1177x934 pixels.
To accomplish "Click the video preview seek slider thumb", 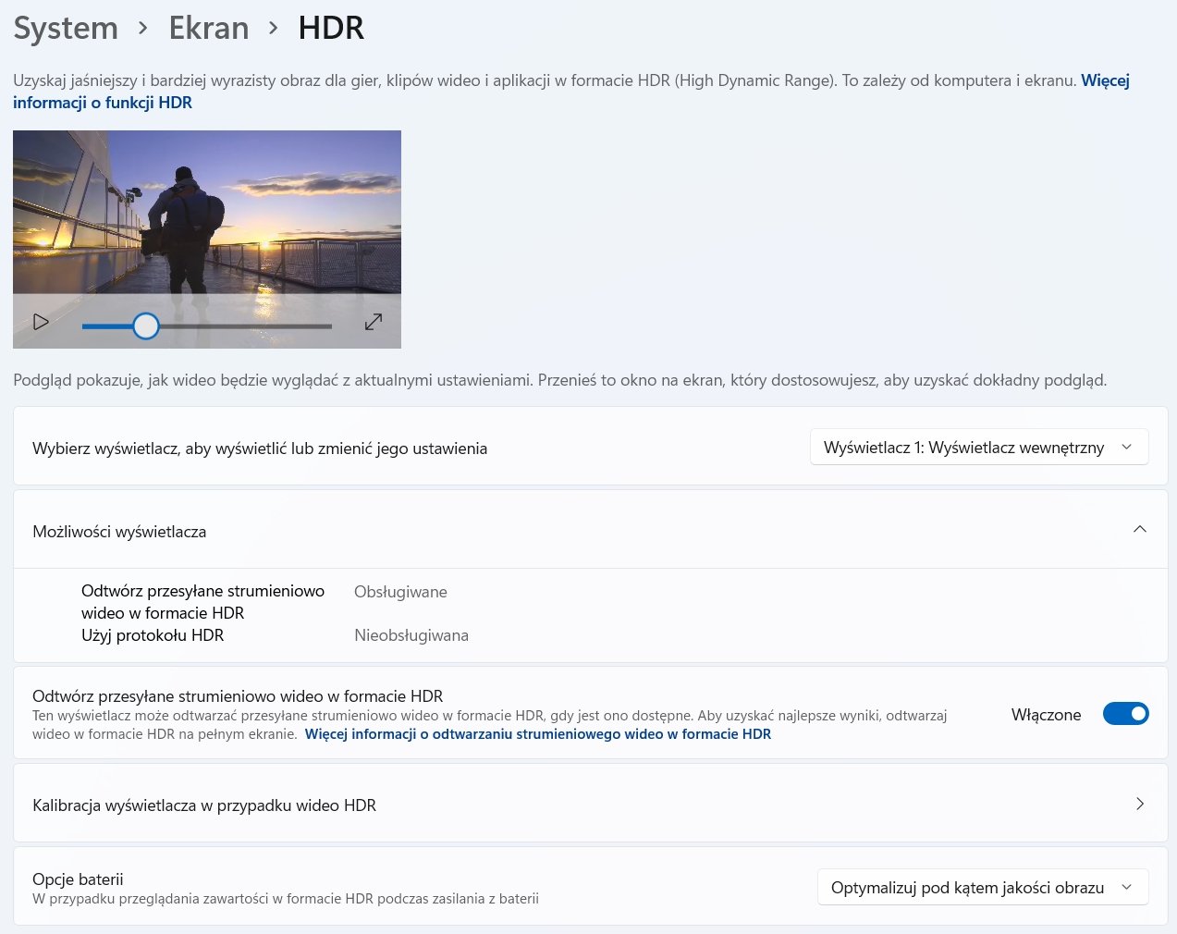I will coord(146,326).
